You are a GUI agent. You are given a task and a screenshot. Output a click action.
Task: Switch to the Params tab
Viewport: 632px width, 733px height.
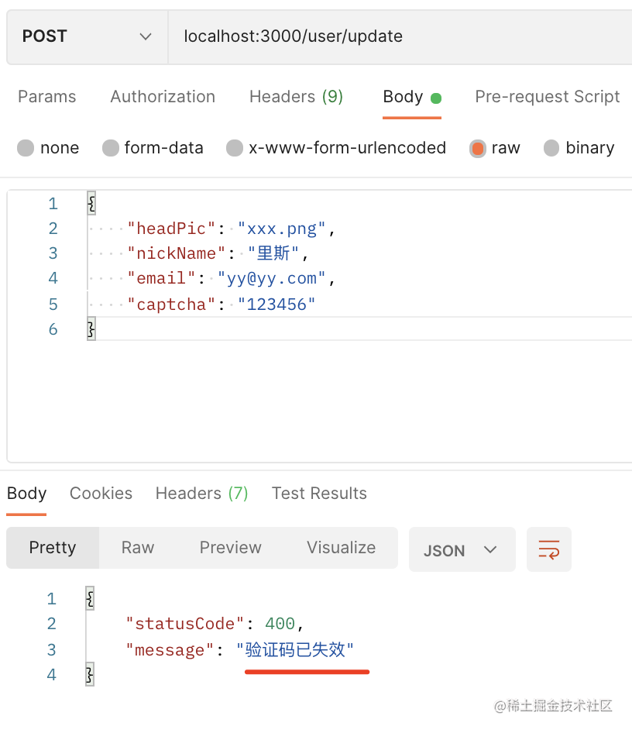tap(47, 97)
